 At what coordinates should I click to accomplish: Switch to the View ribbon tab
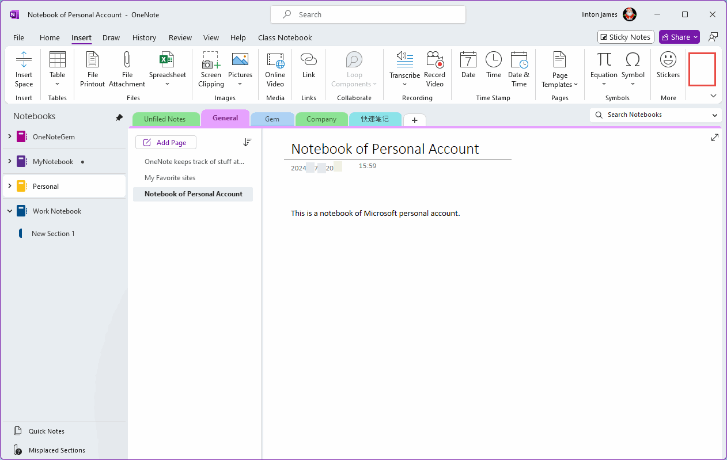(211, 37)
